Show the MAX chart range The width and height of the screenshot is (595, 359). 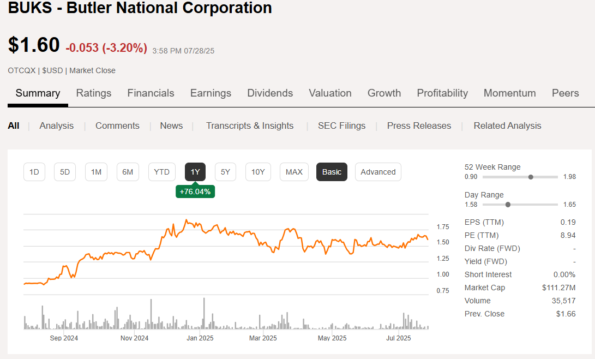pyautogui.click(x=294, y=172)
